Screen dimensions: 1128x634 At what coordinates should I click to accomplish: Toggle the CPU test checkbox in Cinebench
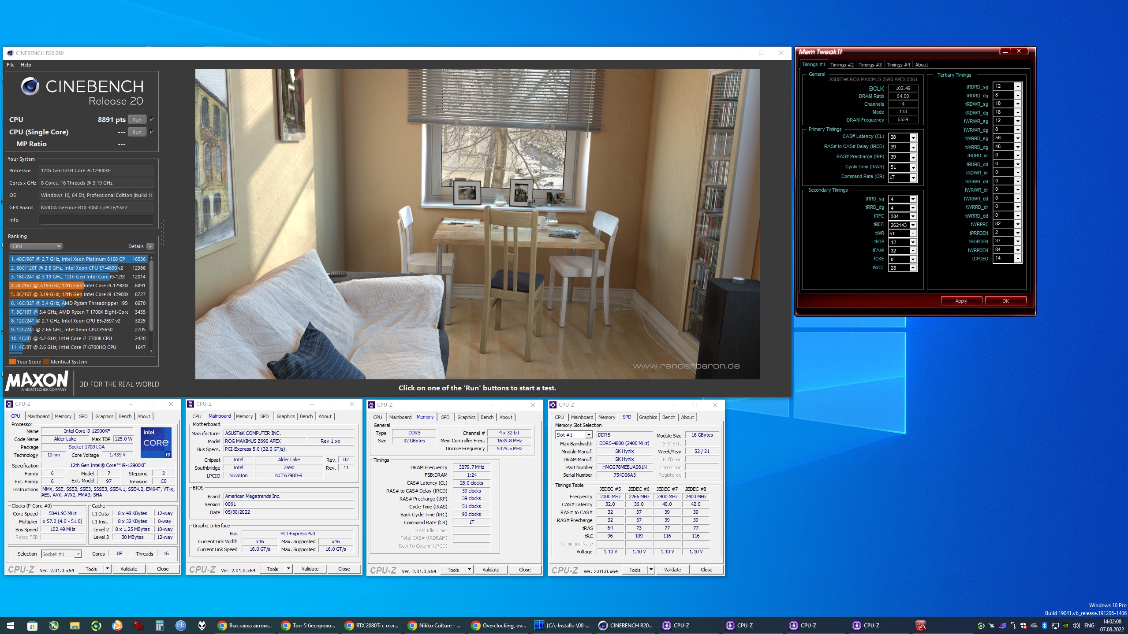(x=152, y=119)
